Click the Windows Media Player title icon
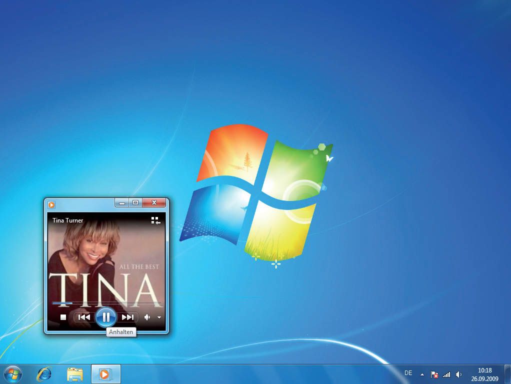The width and height of the screenshot is (511, 384). pyautogui.click(x=51, y=204)
